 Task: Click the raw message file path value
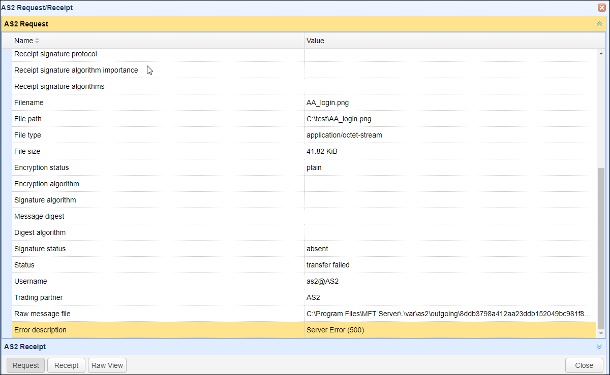click(x=449, y=314)
